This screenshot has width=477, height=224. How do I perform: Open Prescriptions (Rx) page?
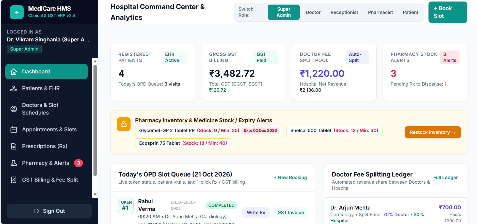coord(46,146)
